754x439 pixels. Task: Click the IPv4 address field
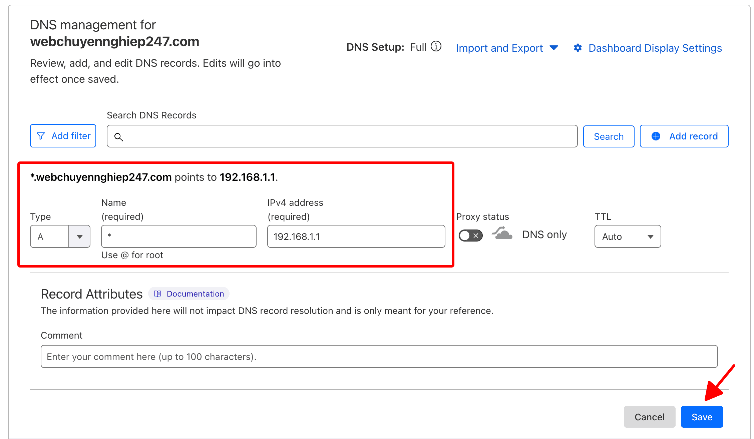[x=356, y=236]
